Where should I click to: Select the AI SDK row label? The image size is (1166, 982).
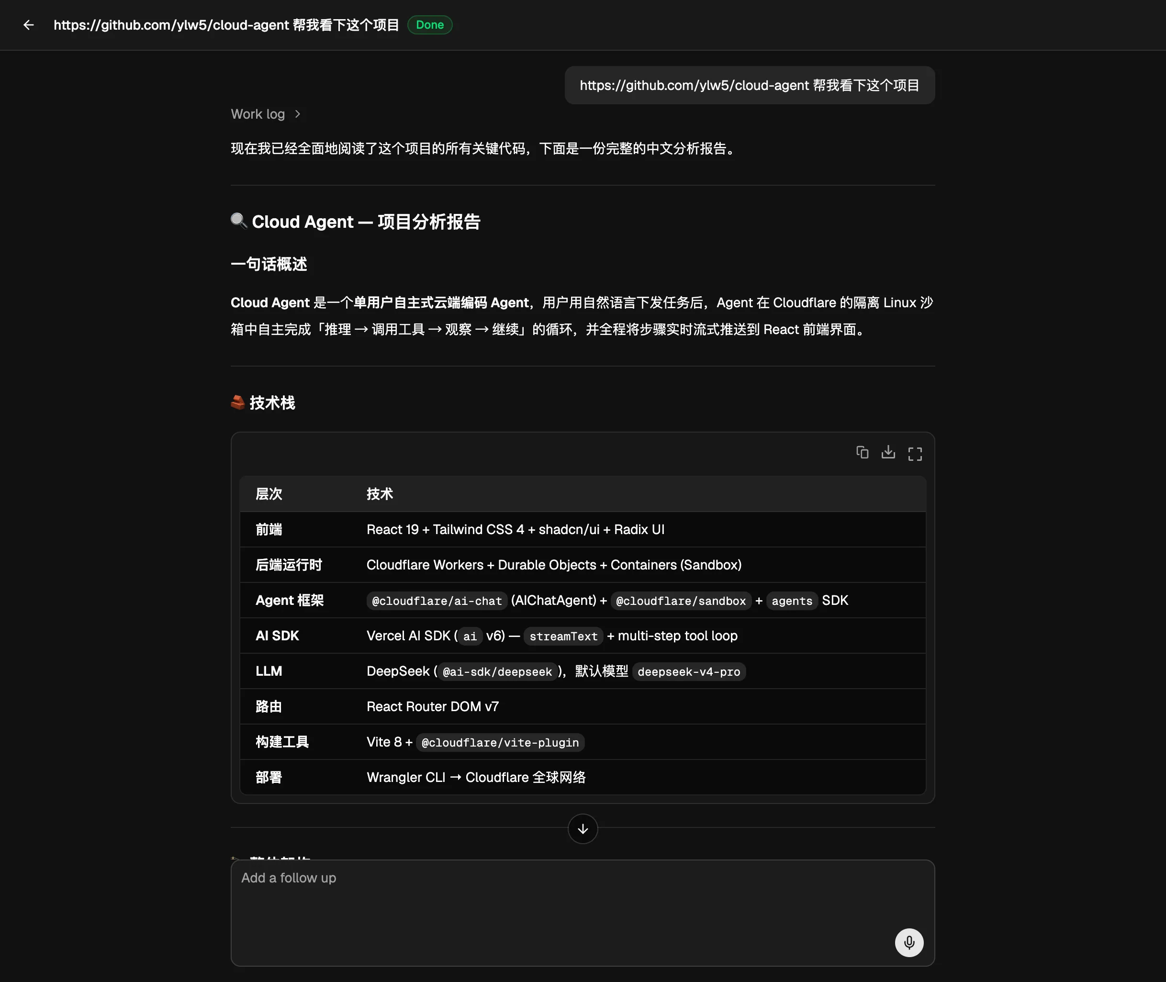click(x=277, y=636)
